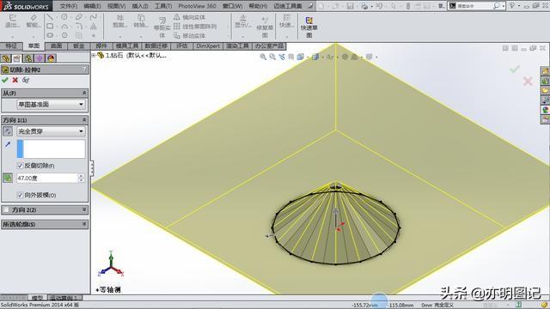Toggle the 反侧切除 checkbox
550x309 pixels.
(20, 166)
